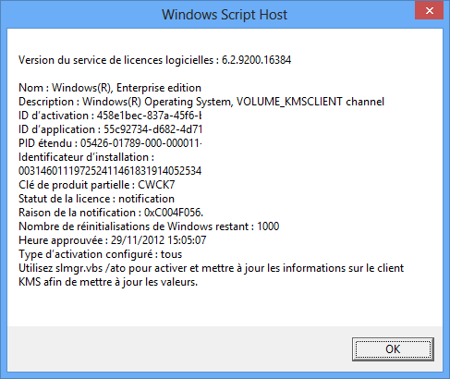450x379 pixels.
Task: Click the Statut de la licence line
Action: (x=96, y=199)
